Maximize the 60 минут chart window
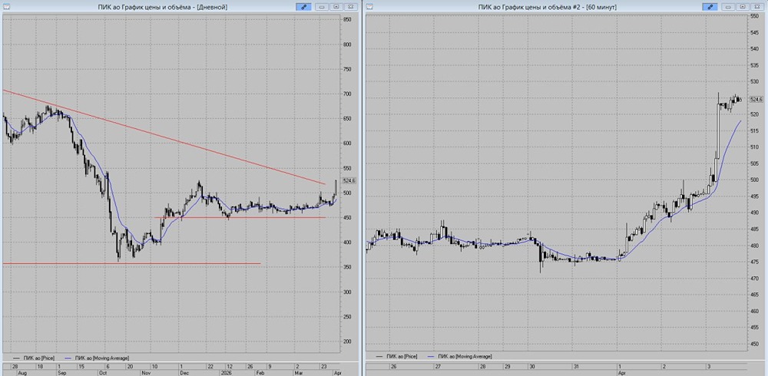768x376 pixels. click(743, 7)
